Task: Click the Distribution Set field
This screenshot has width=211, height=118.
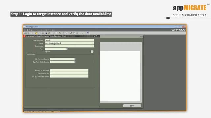Action: pyautogui.click(x=69, y=73)
